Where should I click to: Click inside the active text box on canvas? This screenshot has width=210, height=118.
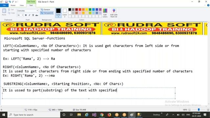click(x=89, y=93)
